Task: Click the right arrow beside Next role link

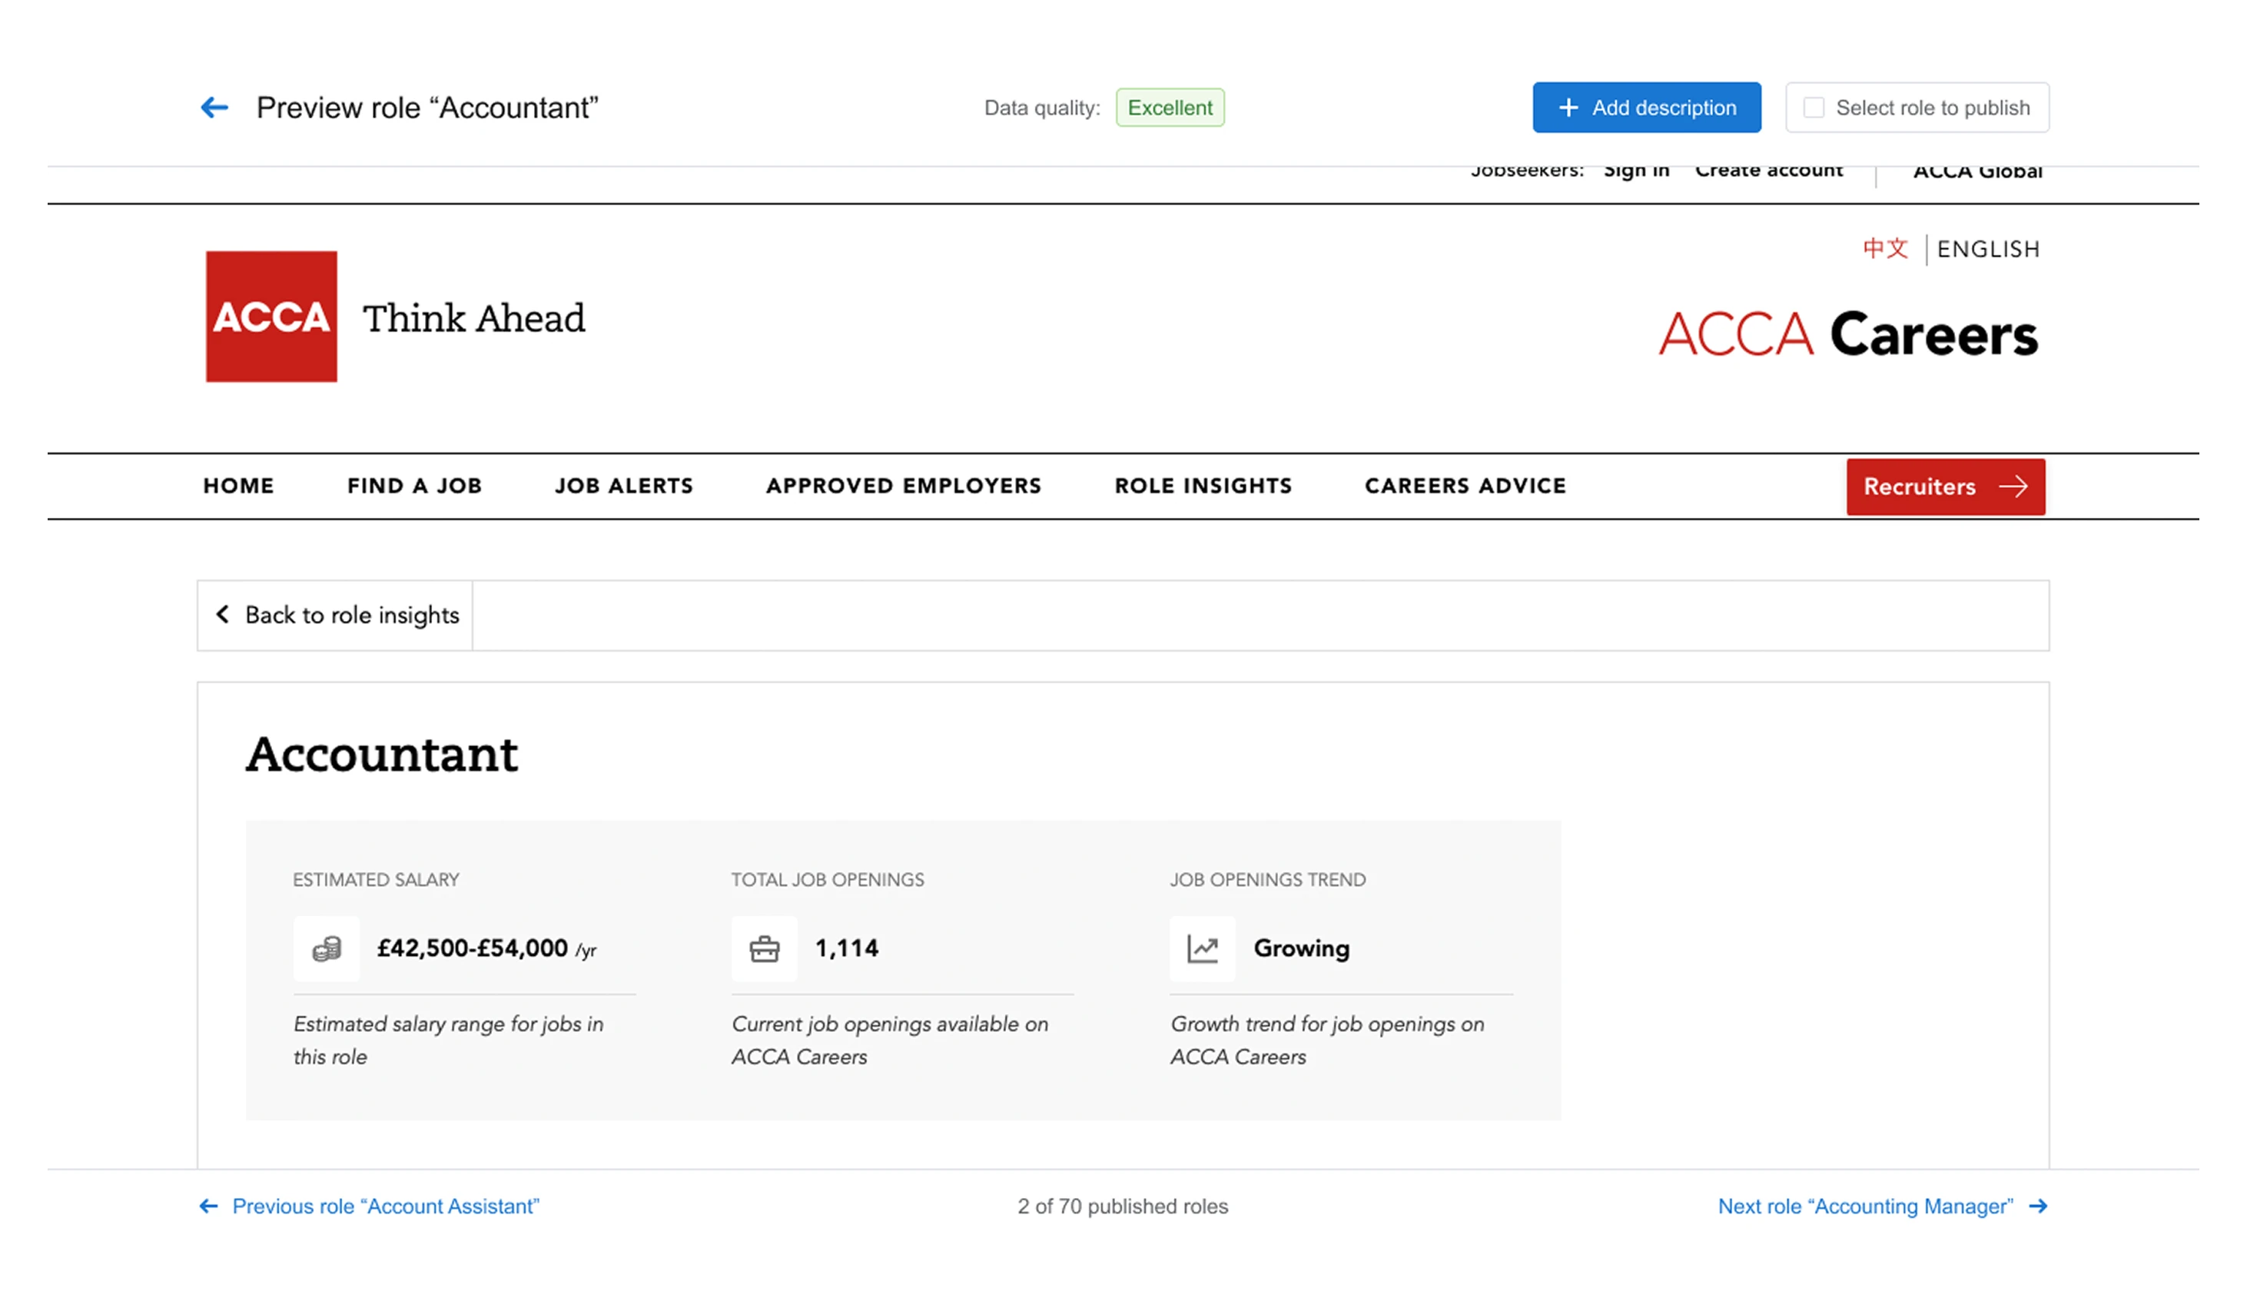Action: click(2038, 1206)
